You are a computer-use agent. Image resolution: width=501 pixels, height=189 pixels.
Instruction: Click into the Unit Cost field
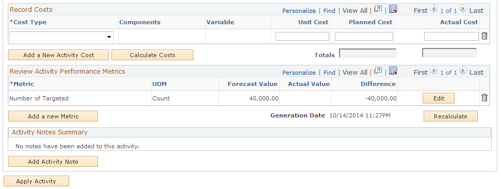[x=302, y=37]
